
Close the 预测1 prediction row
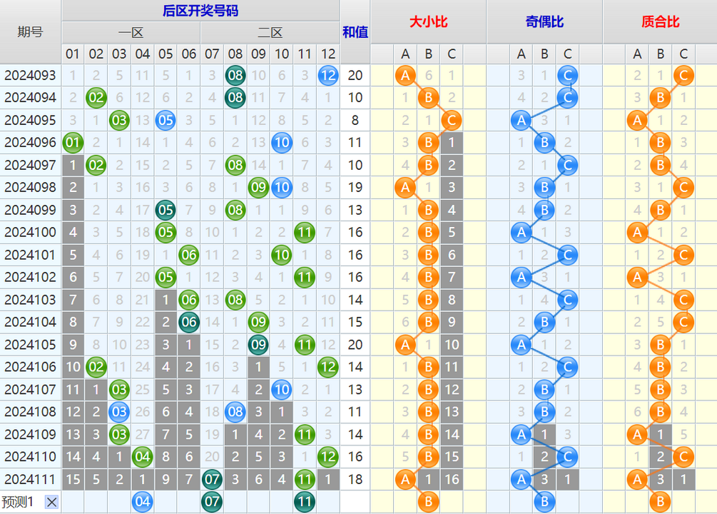point(51,502)
